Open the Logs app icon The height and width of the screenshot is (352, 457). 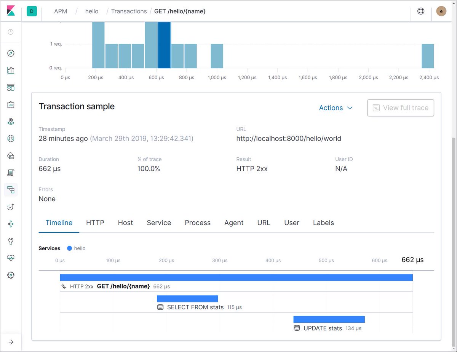coord(11,173)
